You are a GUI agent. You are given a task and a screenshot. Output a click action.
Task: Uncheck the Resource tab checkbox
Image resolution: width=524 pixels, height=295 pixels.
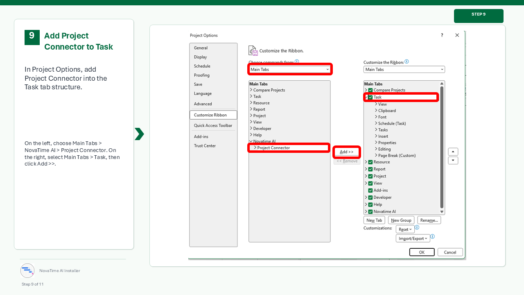coord(370,162)
